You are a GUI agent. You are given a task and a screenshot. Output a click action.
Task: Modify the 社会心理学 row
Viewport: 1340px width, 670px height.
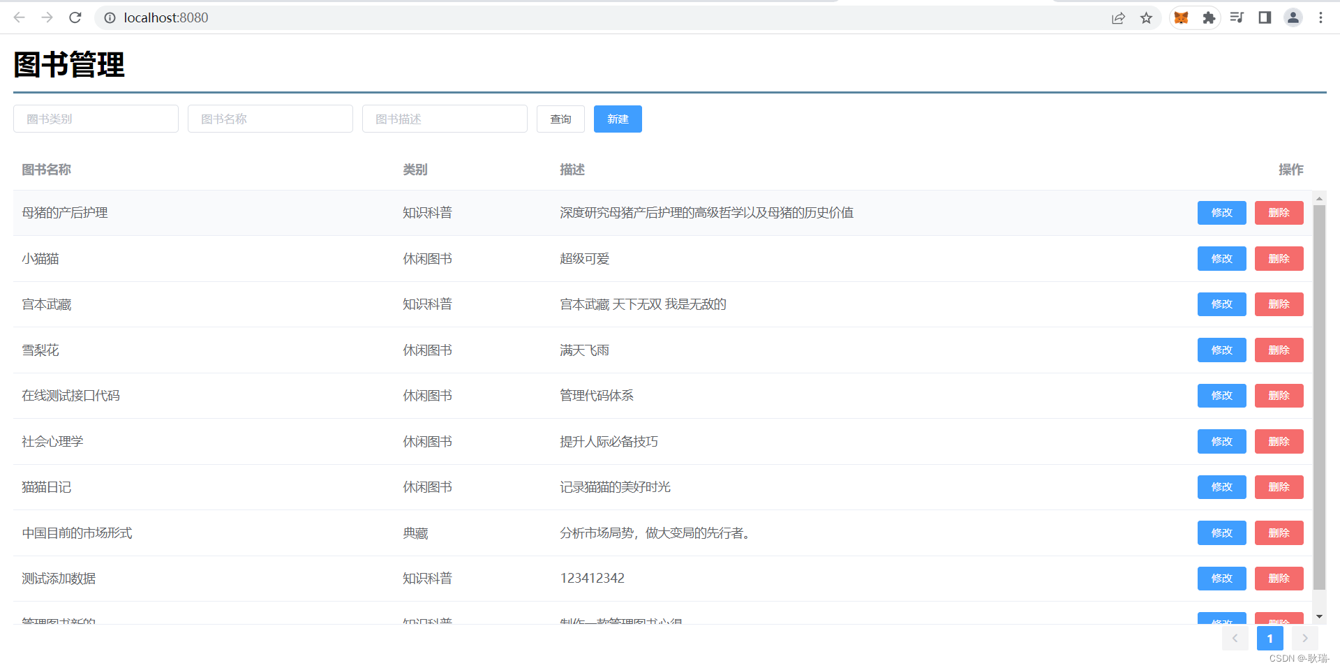pyautogui.click(x=1221, y=441)
